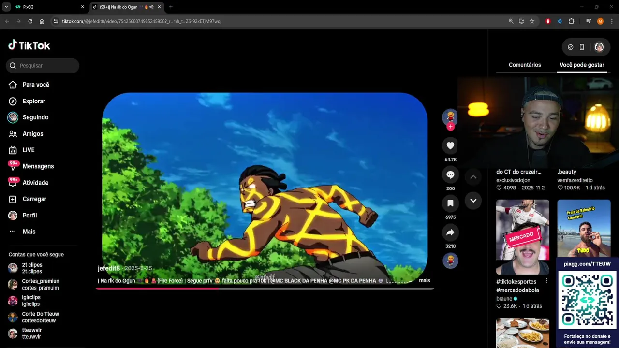Open new browser tab
619x348 pixels.
[171, 7]
